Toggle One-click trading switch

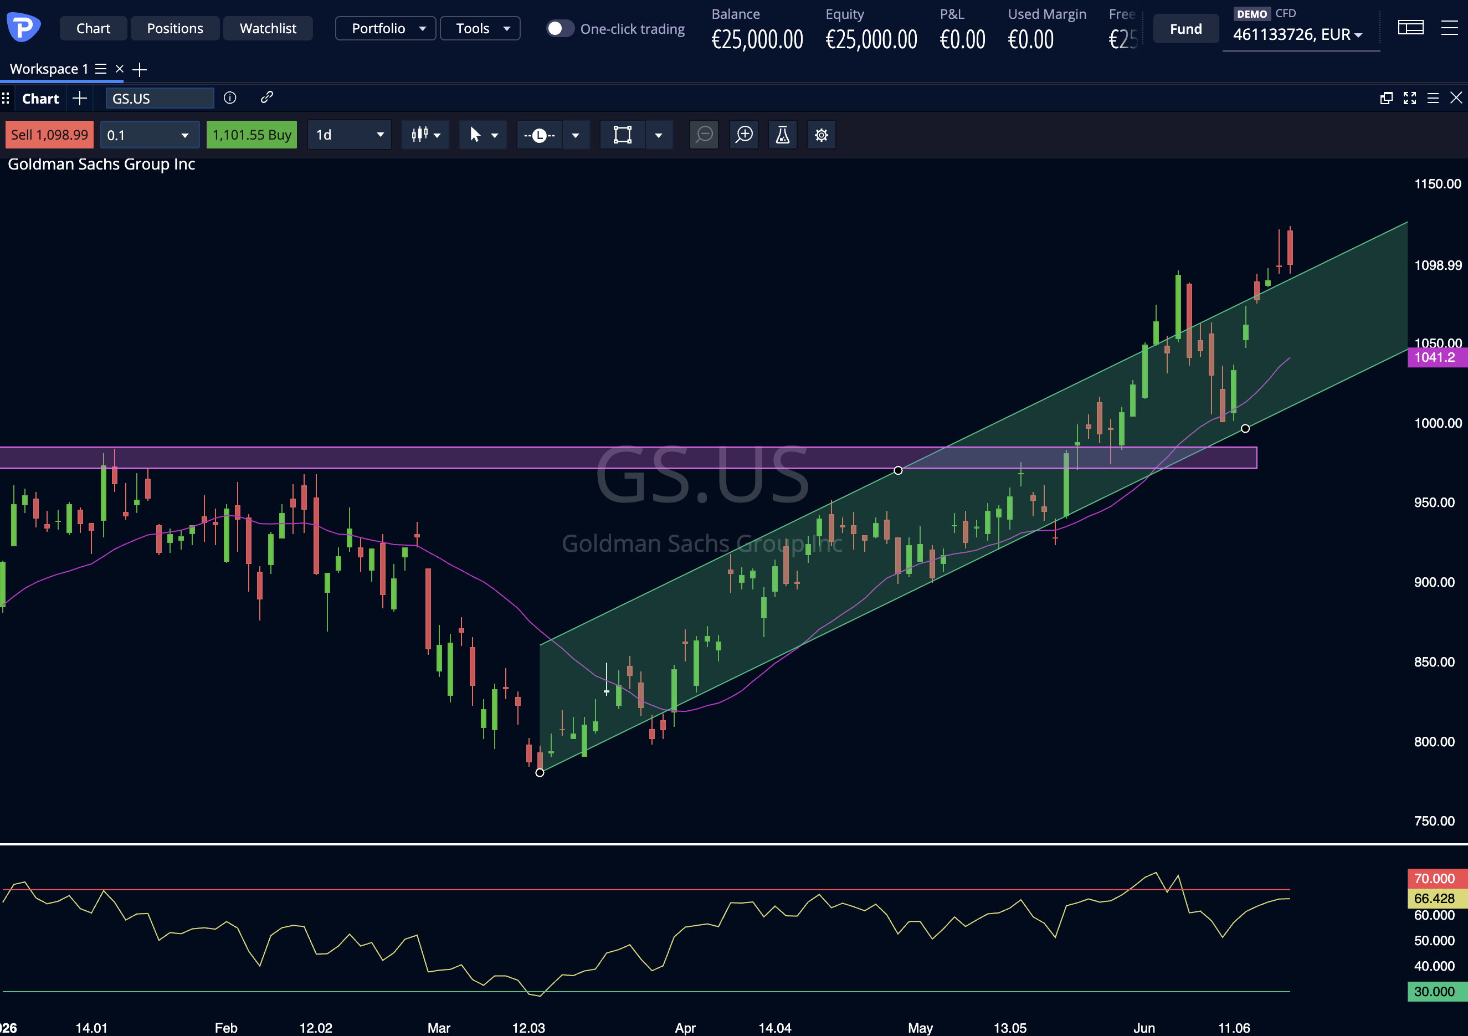pos(560,29)
